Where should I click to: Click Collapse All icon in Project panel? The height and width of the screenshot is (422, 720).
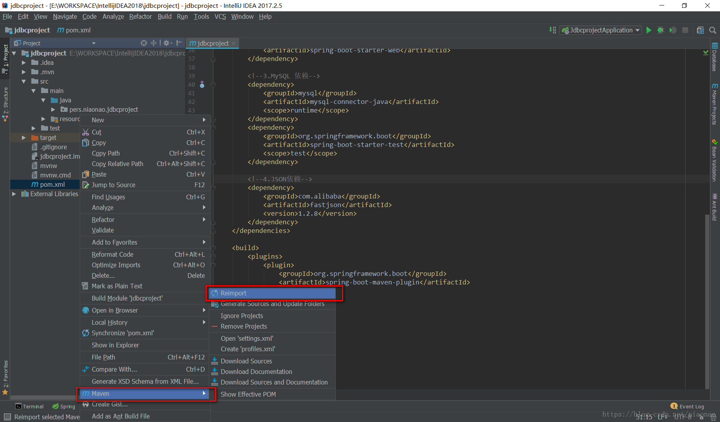pyautogui.click(x=154, y=43)
